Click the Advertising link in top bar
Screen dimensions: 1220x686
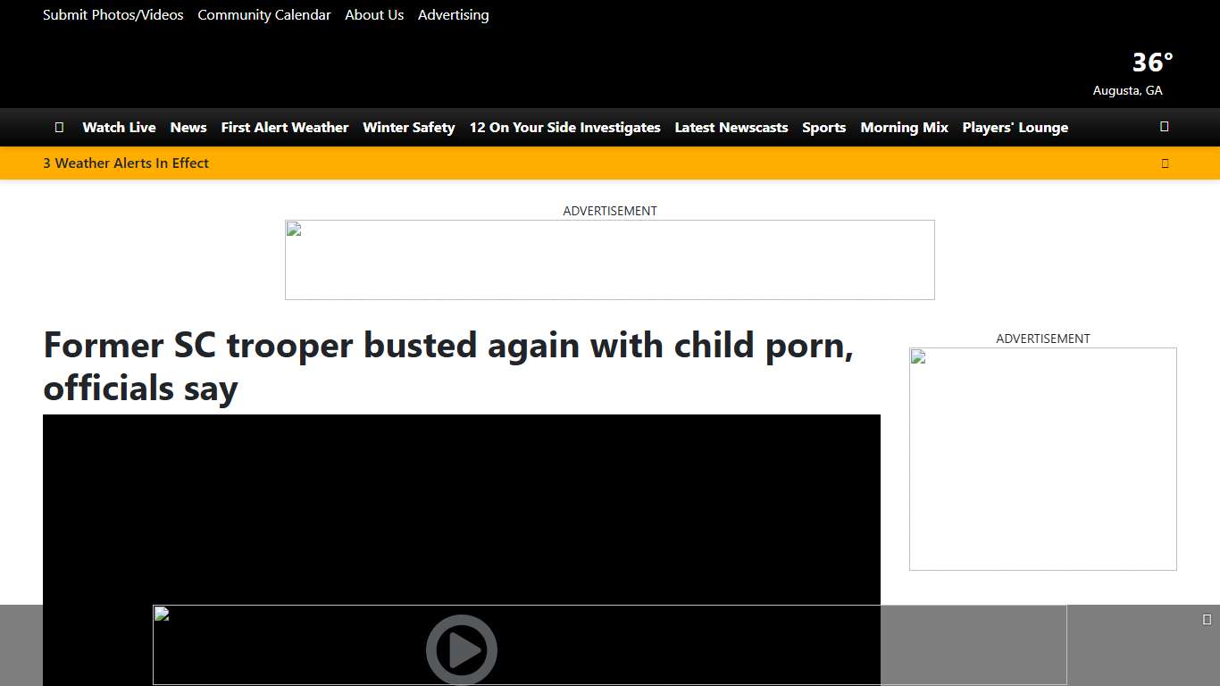point(454,15)
